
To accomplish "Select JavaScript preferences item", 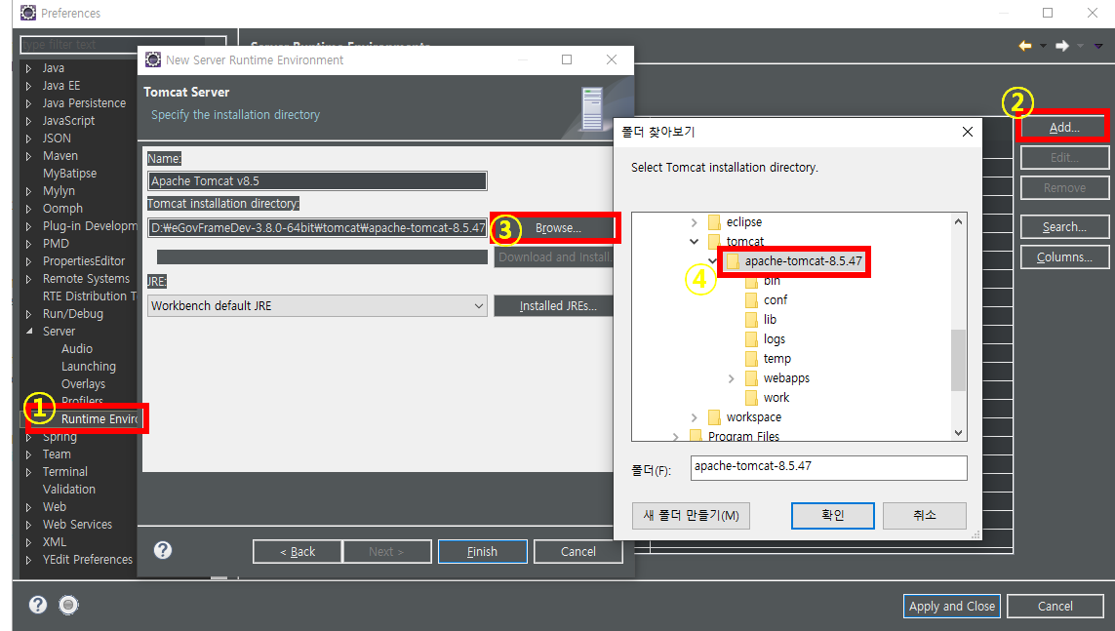I will [x=68, y=121].
